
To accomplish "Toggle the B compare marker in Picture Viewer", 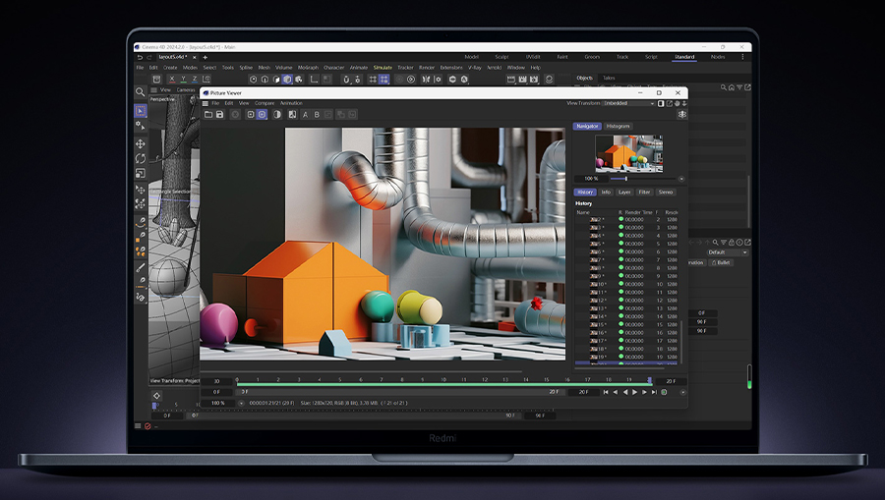I will pyautogui.click(x=317, y=114).
